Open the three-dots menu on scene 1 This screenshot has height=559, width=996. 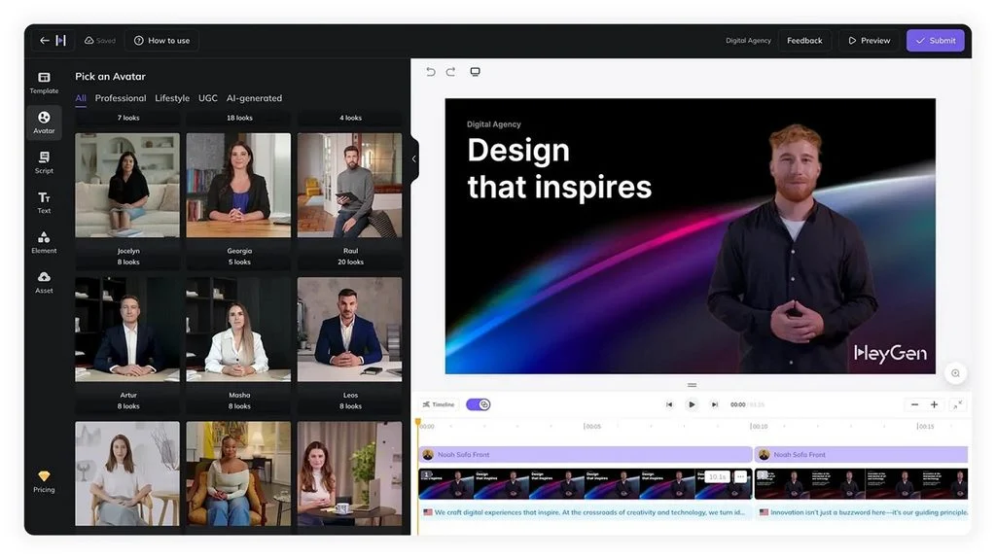(740, 476)
